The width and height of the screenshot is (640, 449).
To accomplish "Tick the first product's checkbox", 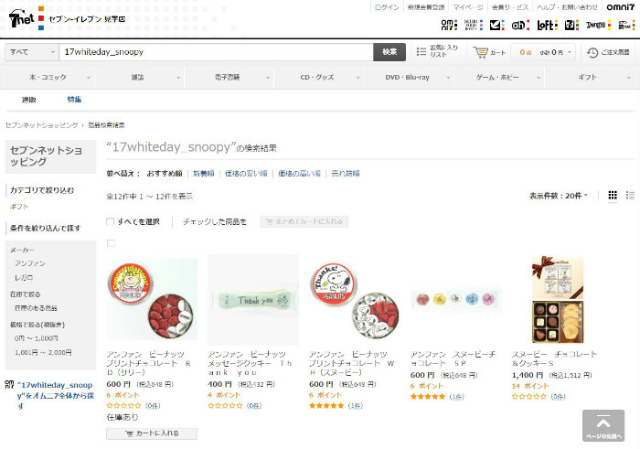I will (111, 243).
